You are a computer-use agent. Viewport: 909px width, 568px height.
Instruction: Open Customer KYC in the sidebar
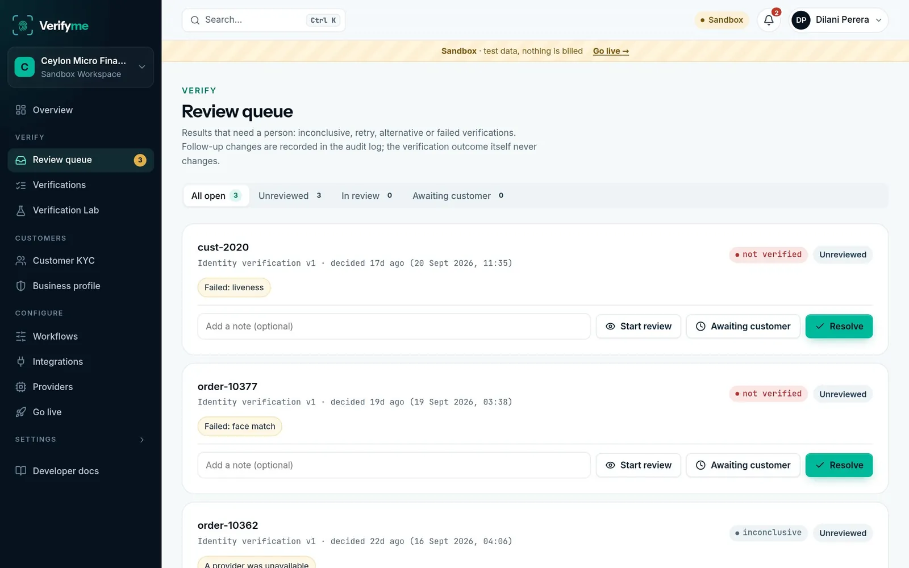[81, 261]
